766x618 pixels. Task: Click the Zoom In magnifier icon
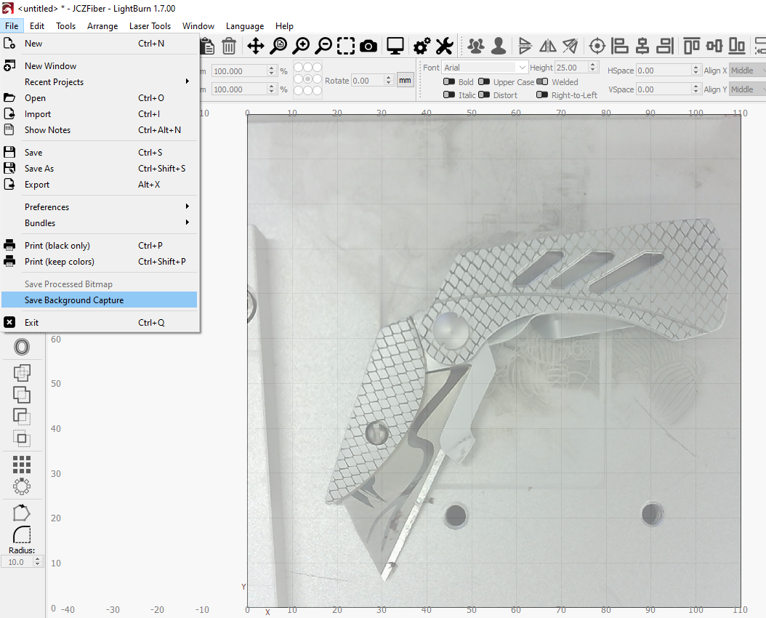pos(301,47)
